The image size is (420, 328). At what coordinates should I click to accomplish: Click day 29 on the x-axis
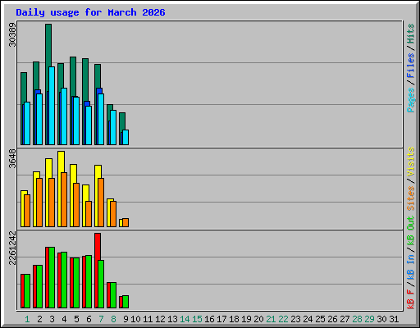coord(369,319)
